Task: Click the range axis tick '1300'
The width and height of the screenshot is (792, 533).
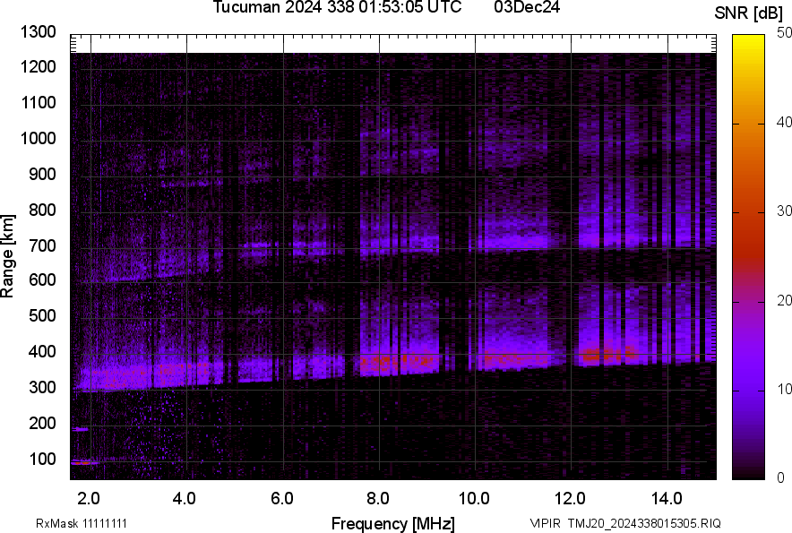Action: point(38,32)
